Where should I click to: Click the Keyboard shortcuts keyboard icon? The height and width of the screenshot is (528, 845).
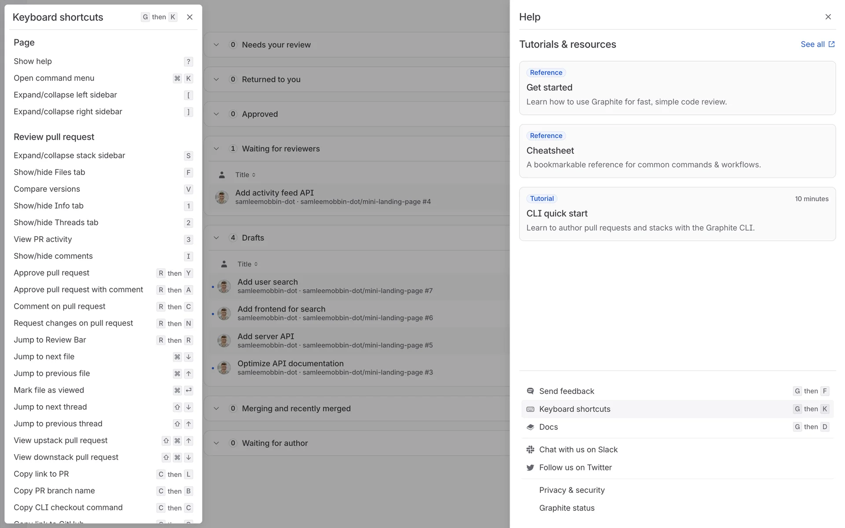pos(530,409)
